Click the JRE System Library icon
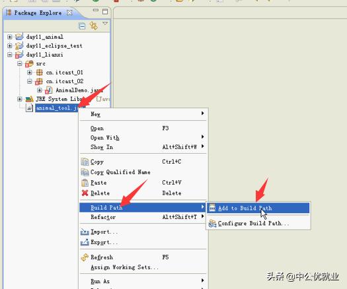The image size is (347, 289). (x=29, y=99)
